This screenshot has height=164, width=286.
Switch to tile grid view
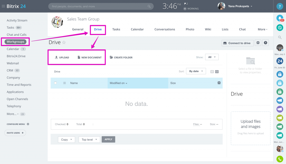point(212,72)
